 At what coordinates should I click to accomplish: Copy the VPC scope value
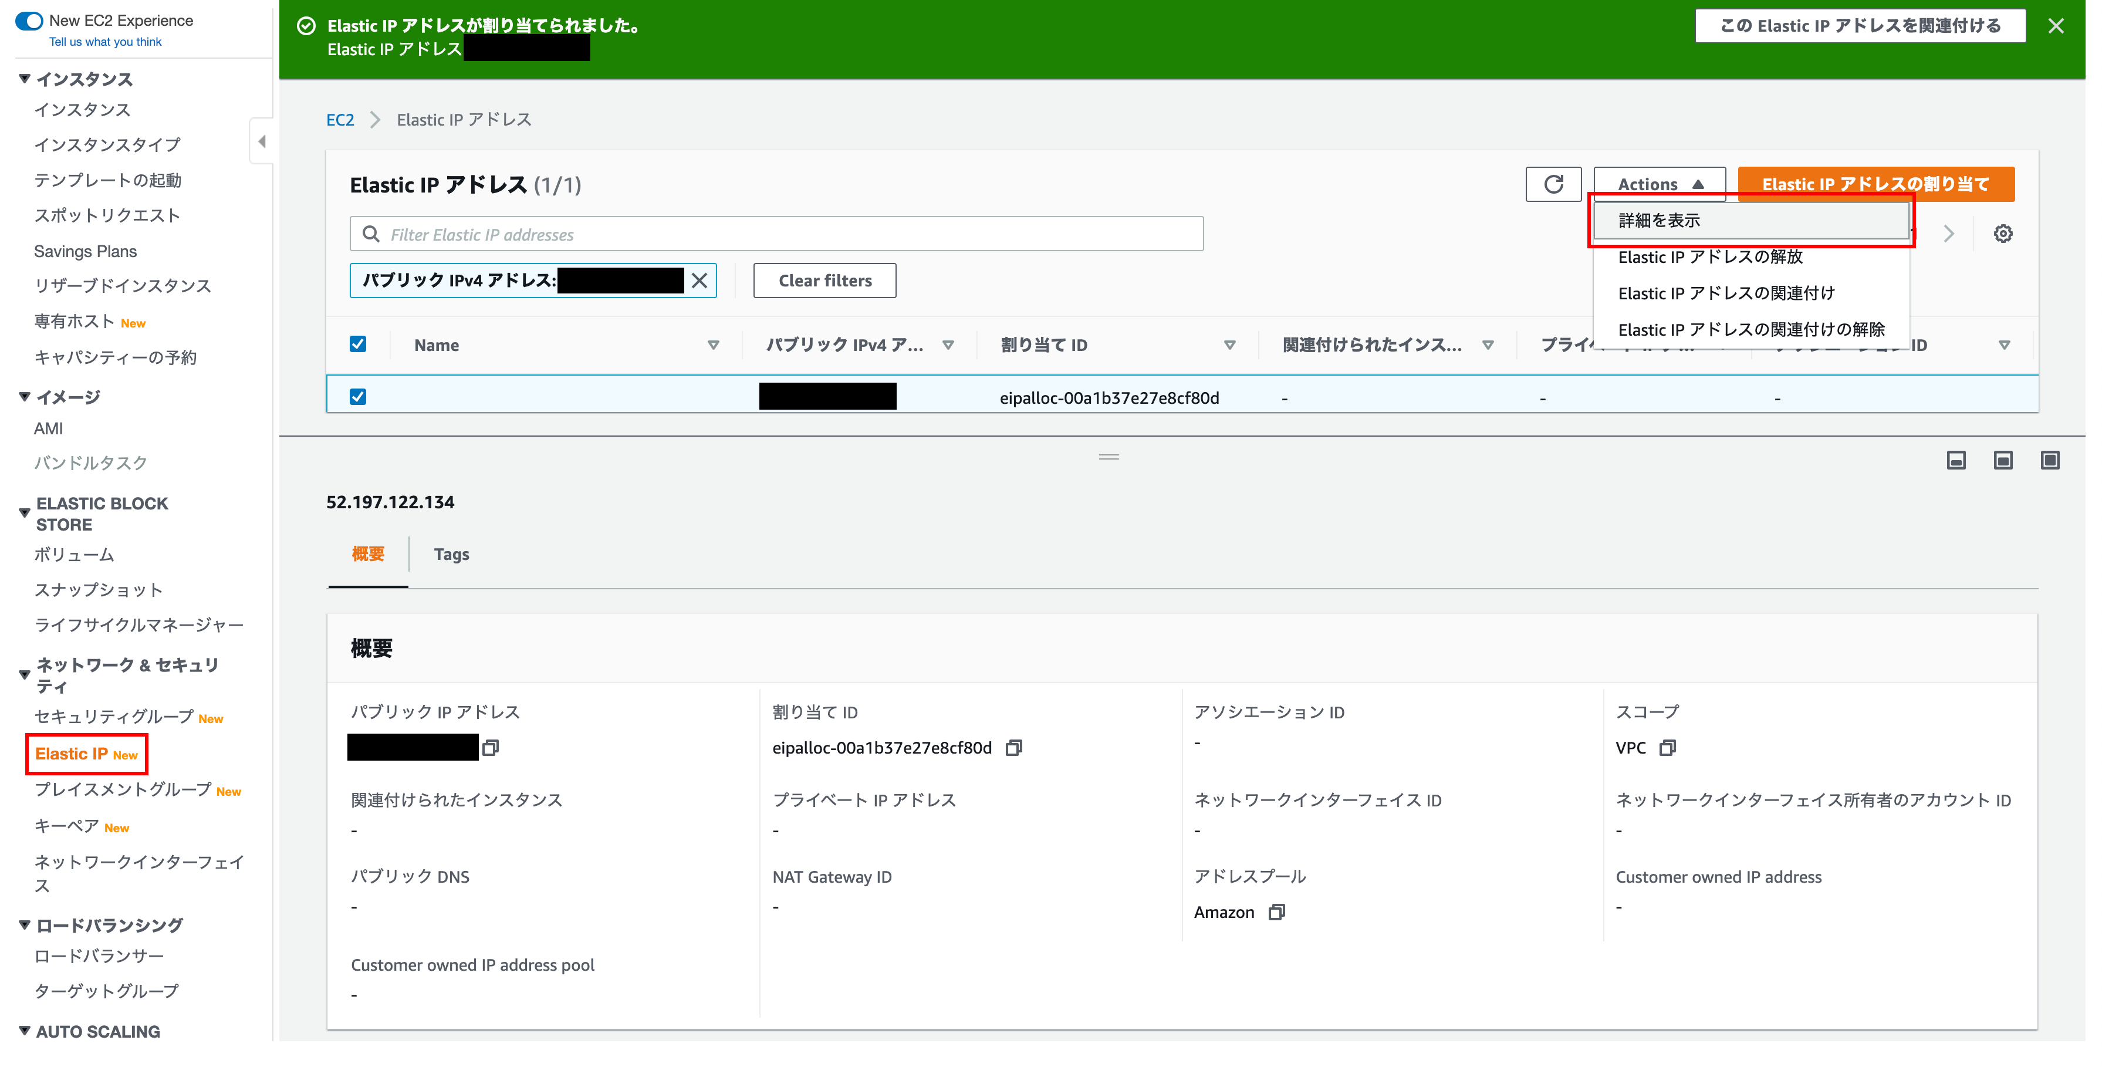[1667, 748]
